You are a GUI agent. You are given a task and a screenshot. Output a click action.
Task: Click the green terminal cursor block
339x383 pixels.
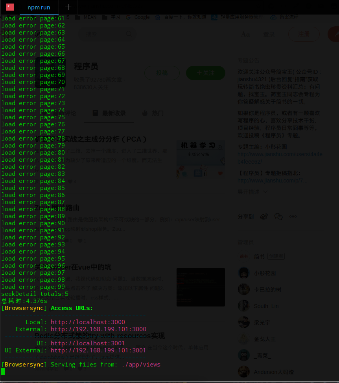3,372
